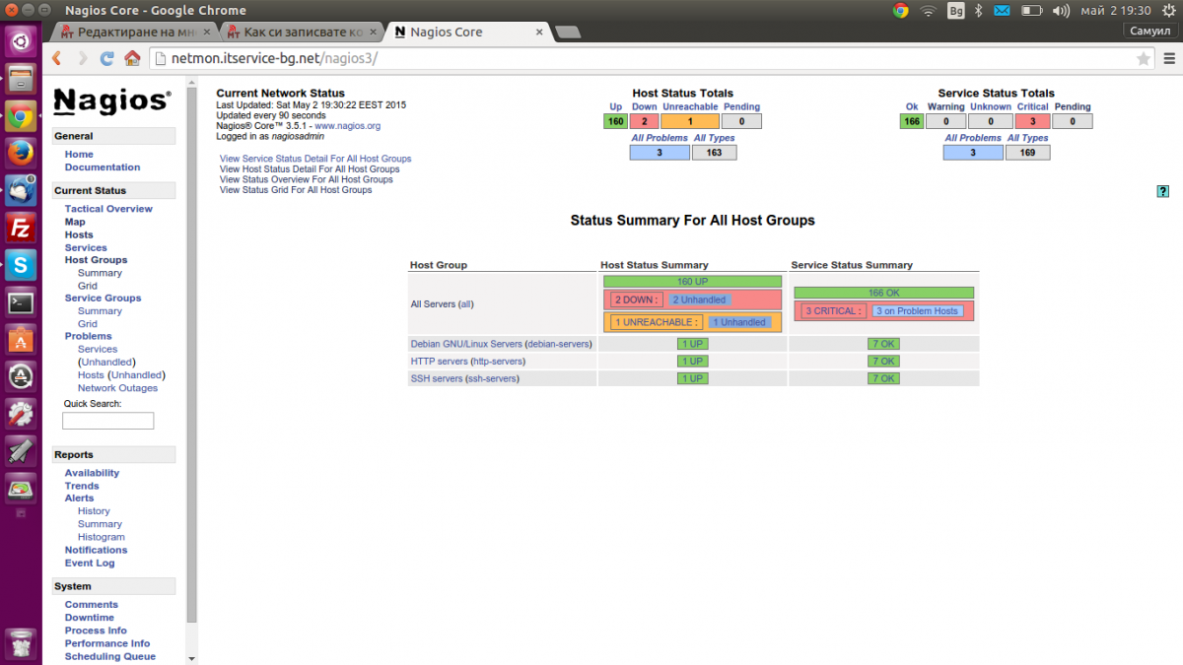This screenshot has height=665, width=1183.
Task: Open the Network Outages sidebar link
Action: [x=117, y=388]
